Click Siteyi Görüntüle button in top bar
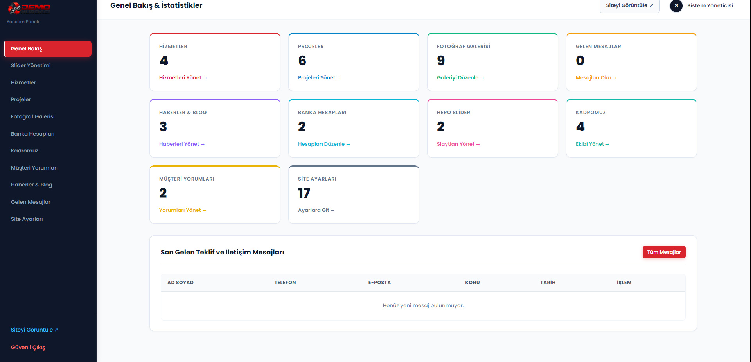The width and height of the screenshot is (751, 362). click(629, 5)
